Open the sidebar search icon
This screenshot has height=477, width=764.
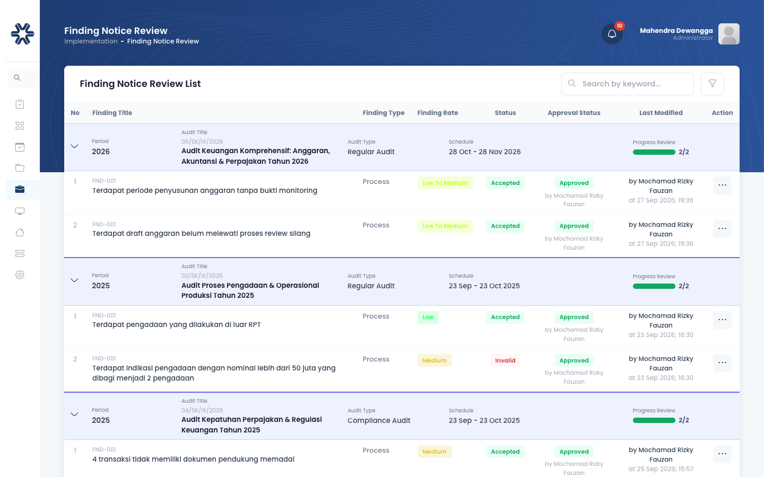point(17,78)
